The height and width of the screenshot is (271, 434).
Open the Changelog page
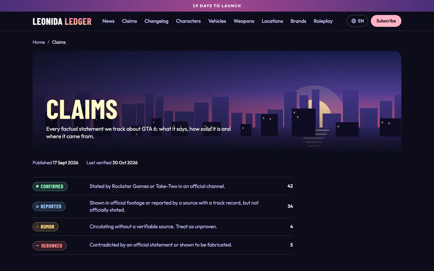[156, 21]
